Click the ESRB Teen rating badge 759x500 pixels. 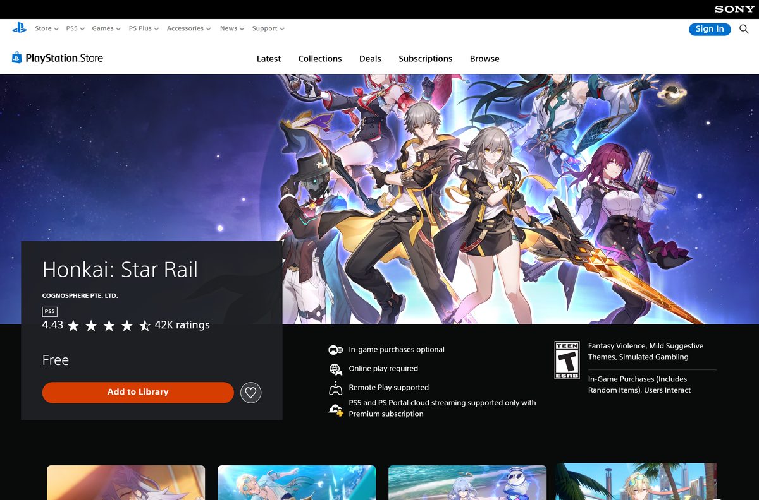tap(567, 360)
